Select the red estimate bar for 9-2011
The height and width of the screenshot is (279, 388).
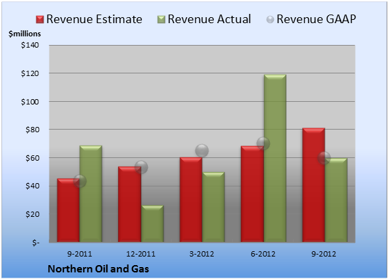[69, 210]
